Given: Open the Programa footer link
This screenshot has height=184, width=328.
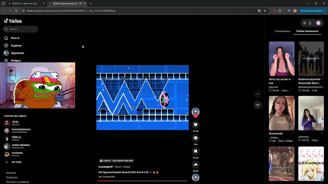Looking at the screenshot, I should (x=12, y=177).
